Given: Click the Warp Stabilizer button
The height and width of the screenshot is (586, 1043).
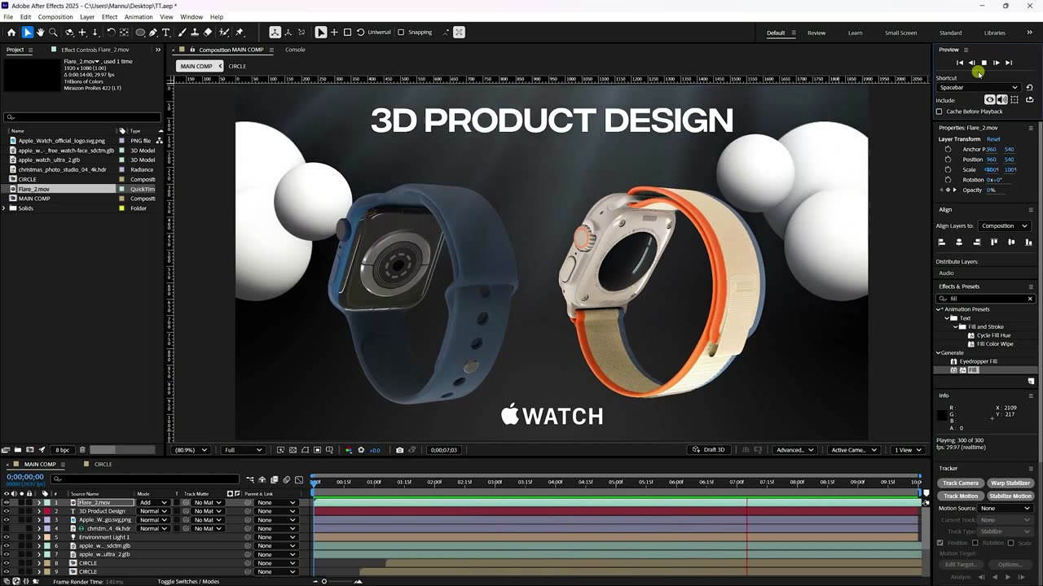Looking at the screenshot, I should (1010, 483).
